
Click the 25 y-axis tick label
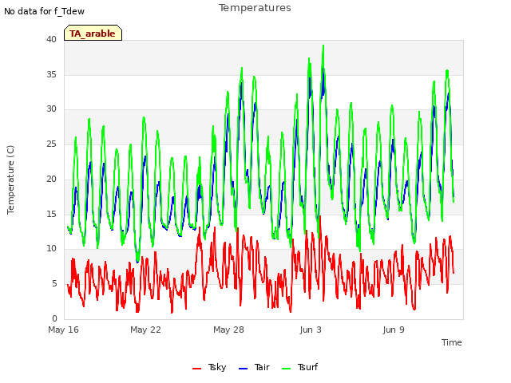tap(51, 144)
